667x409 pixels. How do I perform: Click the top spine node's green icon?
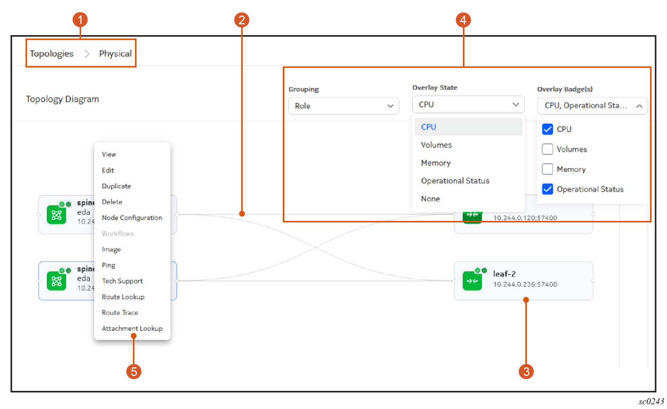(56, 215)
